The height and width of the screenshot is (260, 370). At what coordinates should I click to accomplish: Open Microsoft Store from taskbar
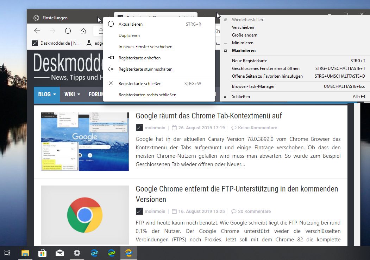pyautogui.click(x=43, y=253)
